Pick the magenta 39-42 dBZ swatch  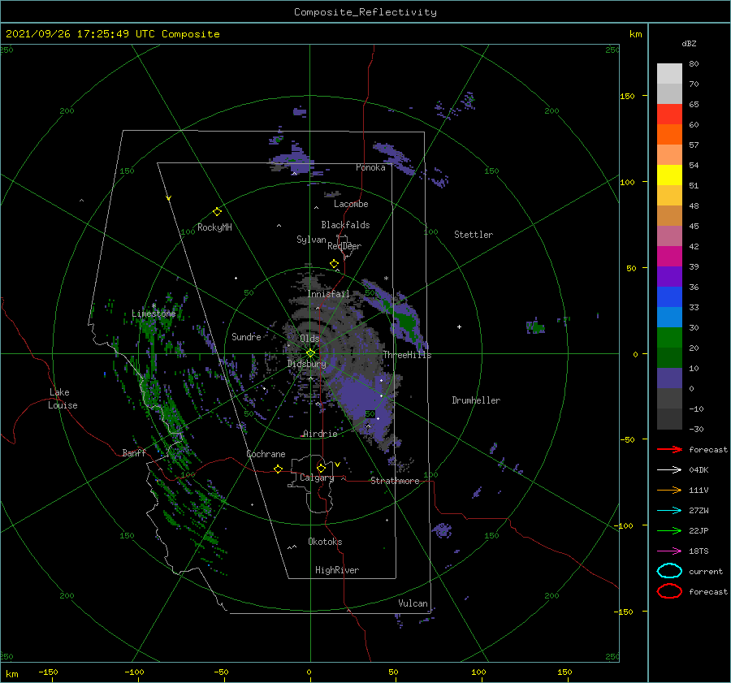669,257
